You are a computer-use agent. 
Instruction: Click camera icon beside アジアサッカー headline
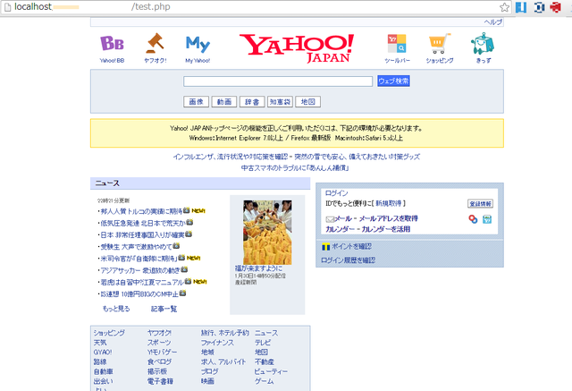pyautogui.click(x=184, y=269)
